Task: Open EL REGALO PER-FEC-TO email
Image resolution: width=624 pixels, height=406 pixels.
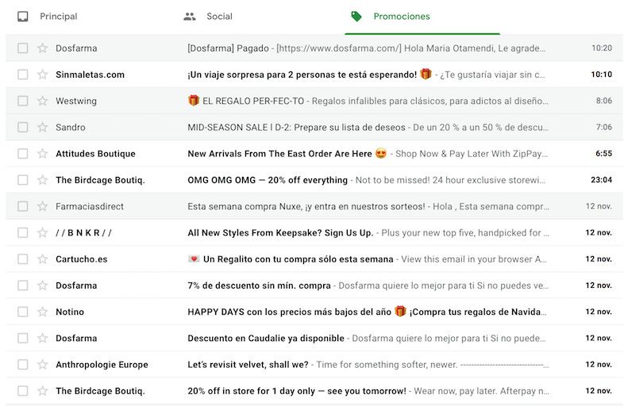Action: 253,101
